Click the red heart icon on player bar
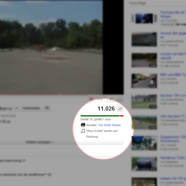This screenshot has height=186, width=186. click(91, 99)
